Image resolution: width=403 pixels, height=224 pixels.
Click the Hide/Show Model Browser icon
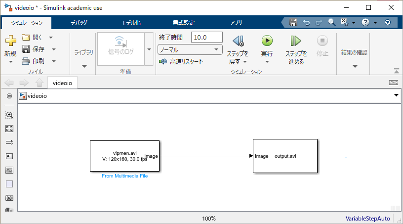[9, 96]
